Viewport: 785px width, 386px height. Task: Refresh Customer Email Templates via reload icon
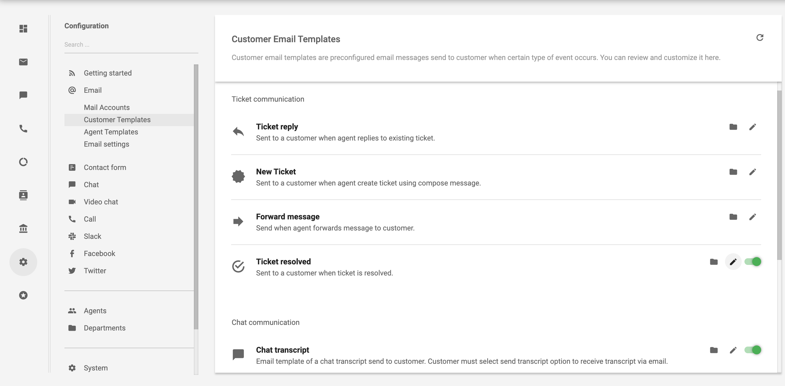pos(760,37)
